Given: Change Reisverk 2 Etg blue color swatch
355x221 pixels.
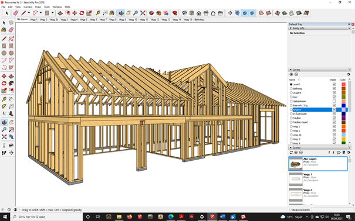Looking at the screenshot, I should [343, 105].
